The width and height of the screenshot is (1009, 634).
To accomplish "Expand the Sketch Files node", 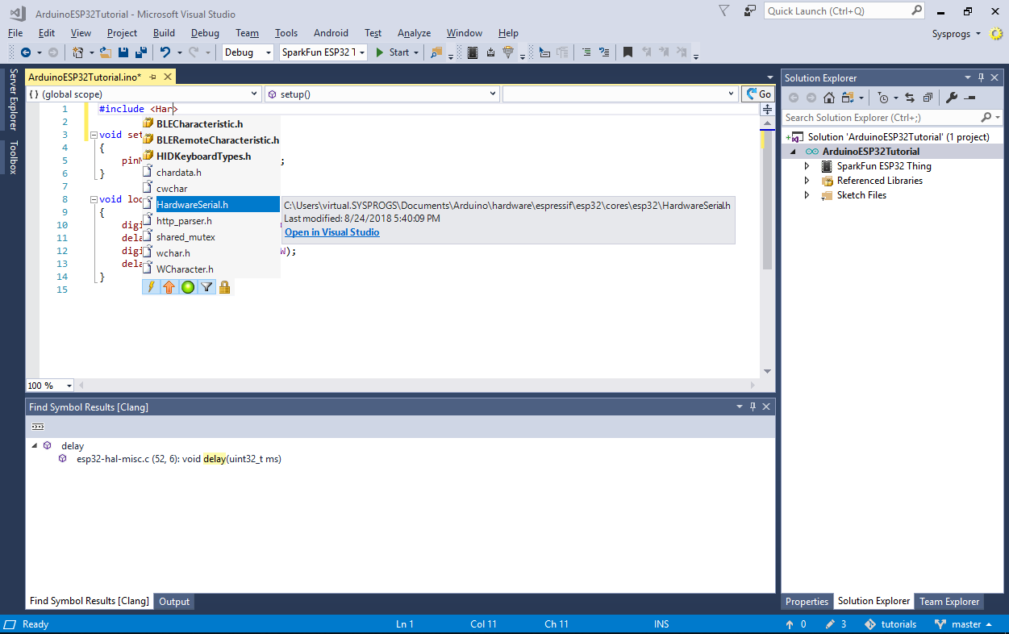I will tap(807, 195).
